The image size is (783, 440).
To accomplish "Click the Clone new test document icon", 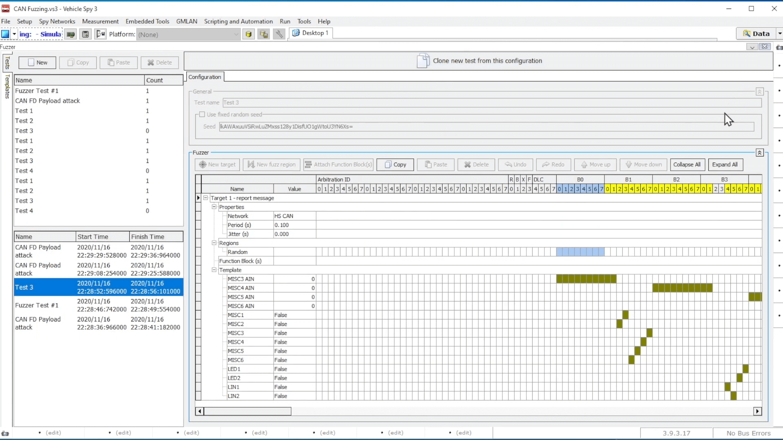I will [x=423, y=61].
